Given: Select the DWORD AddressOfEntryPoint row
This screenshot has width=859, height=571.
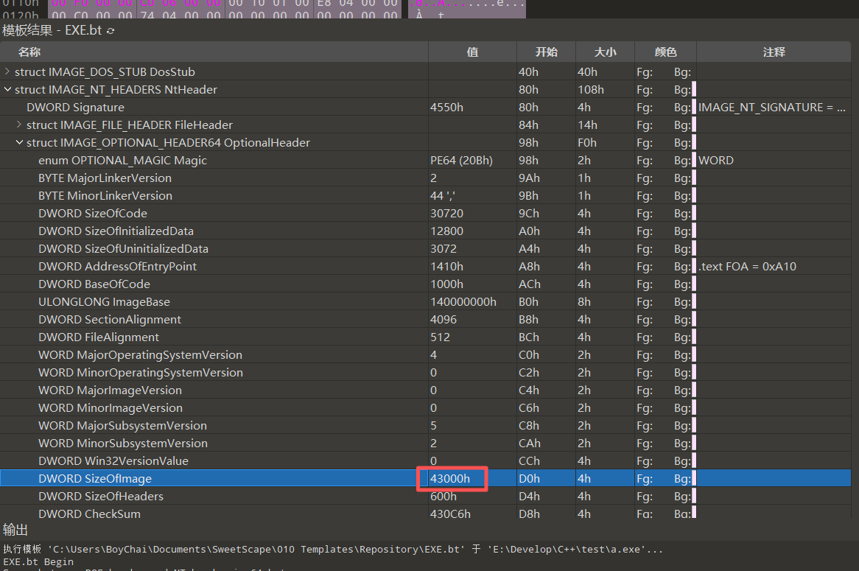Looking at the screenshot, I should [117, 266].
